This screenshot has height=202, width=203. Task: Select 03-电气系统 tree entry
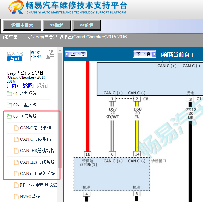(25, 116)
